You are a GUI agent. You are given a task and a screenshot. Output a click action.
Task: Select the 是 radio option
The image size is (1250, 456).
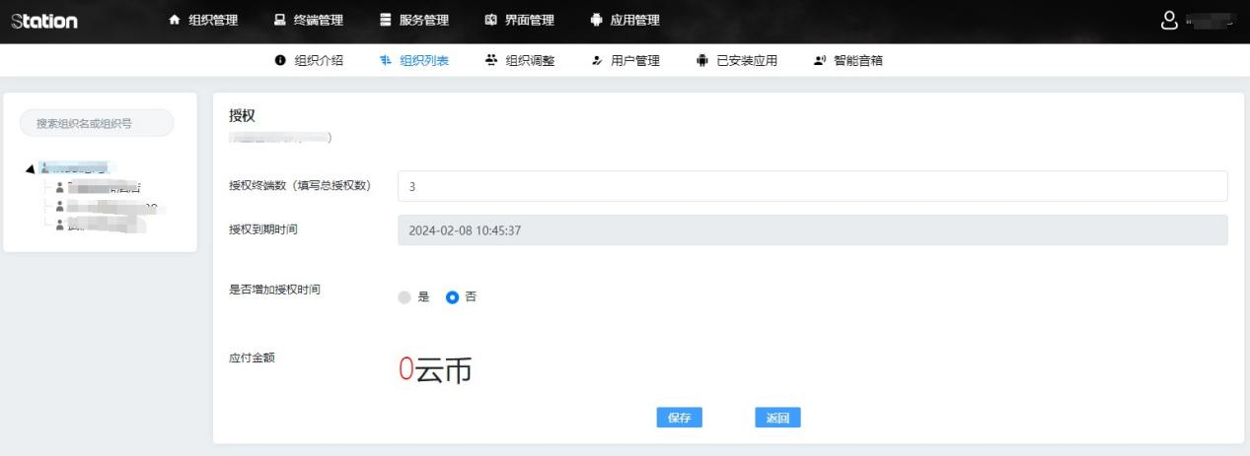click(x=404, y=296)
